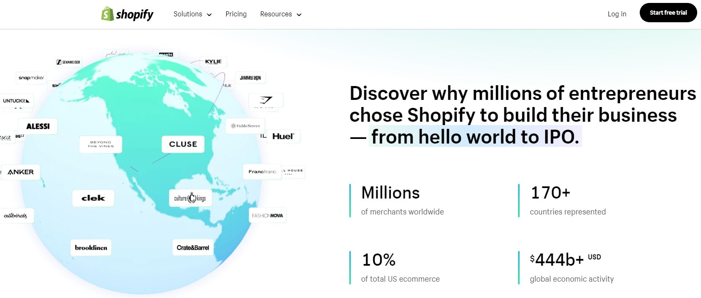Select the Francfranc logo card
The width and height of the screenshot is (701, 298).
click(262, 172)
